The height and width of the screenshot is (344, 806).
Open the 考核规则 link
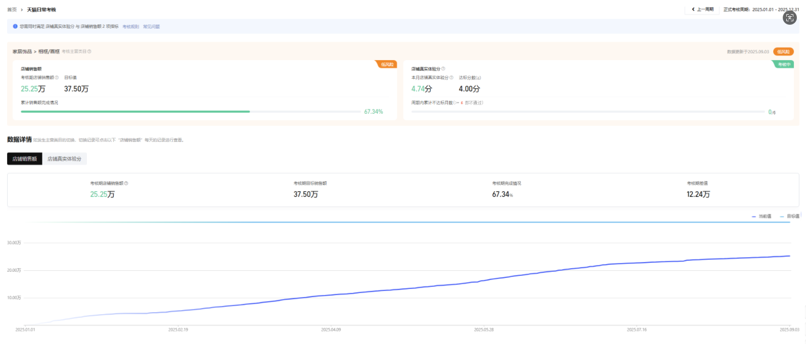pos(130,27)
